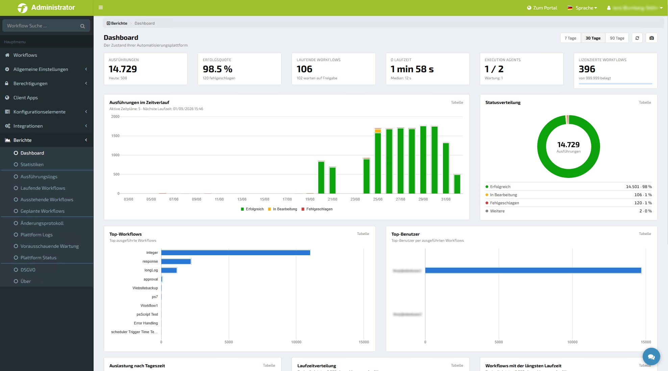Click the Berichte chart icon
The width and height of the screenshot is (668, 371).
click(7, 140)
